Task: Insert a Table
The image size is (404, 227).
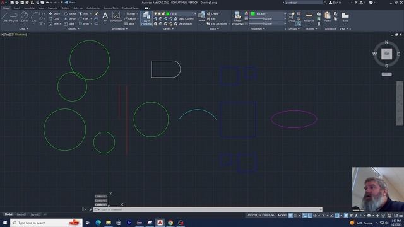Action: (129, 24)
